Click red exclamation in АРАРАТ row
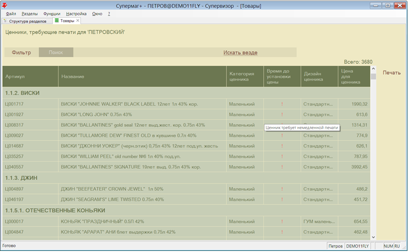This screenshot has width=408, height=252. (282, 232)
